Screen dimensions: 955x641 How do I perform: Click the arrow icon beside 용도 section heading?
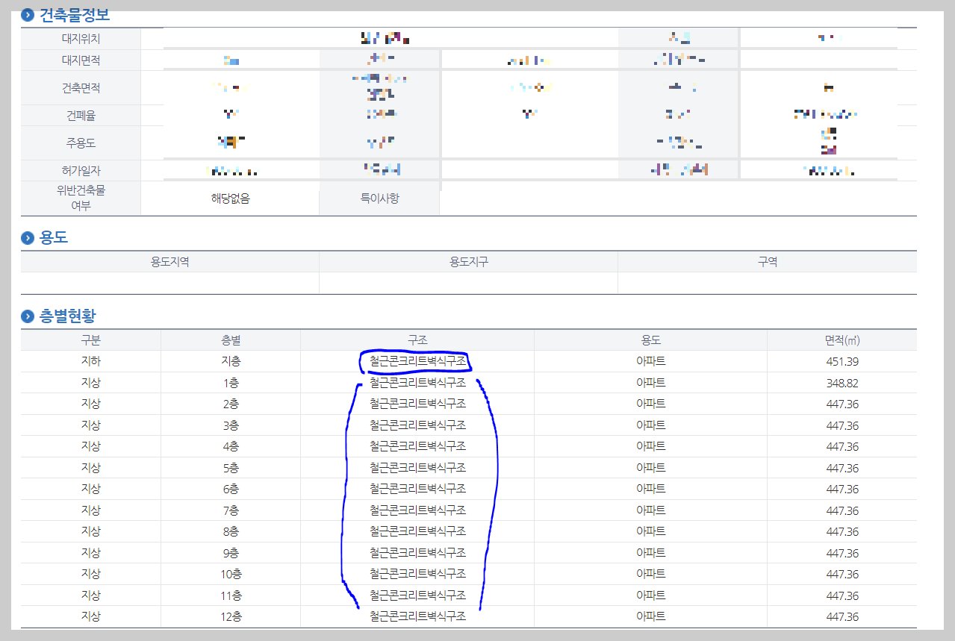[x=28, y=238]
